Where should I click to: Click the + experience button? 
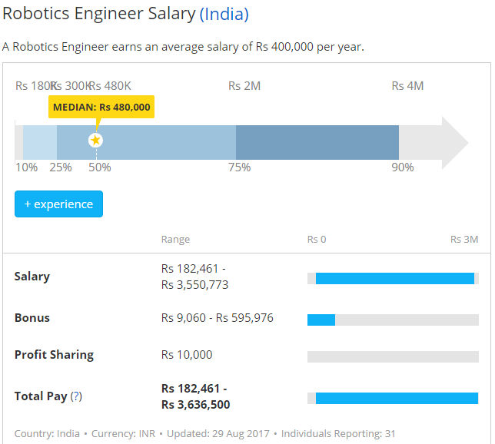click(x=58, y=204)
